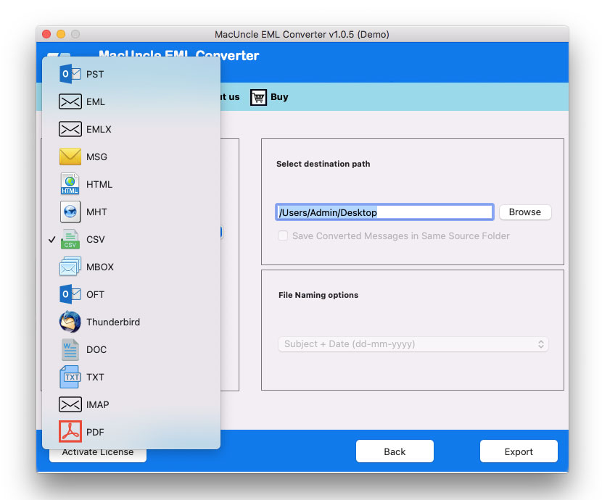Screen dimensions: 602x500
Task: Click the TXT file icon
Action: [x=70, y=377]
